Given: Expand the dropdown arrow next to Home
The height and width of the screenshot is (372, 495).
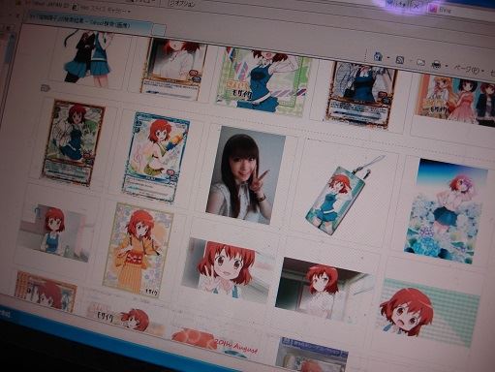Looking at the screenshot, I should pyautogui.click(x=388, y=58).
